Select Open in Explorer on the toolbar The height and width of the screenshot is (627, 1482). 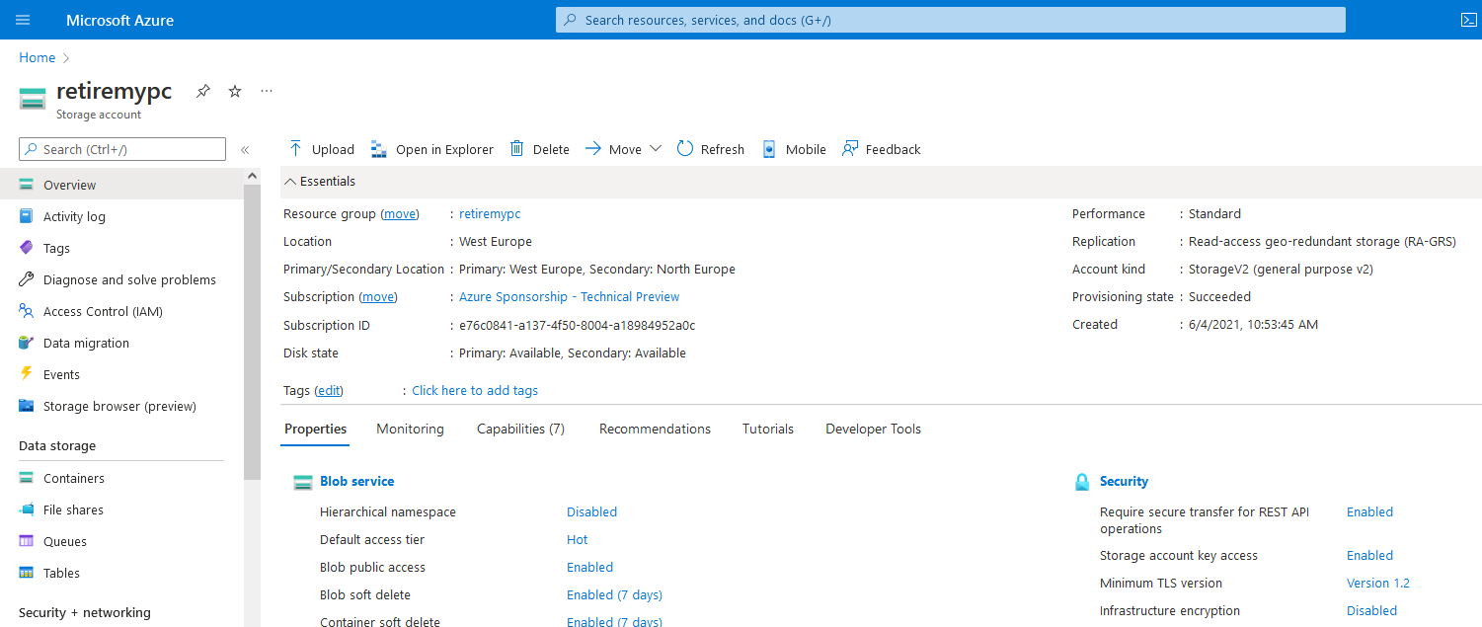point(431,148)
